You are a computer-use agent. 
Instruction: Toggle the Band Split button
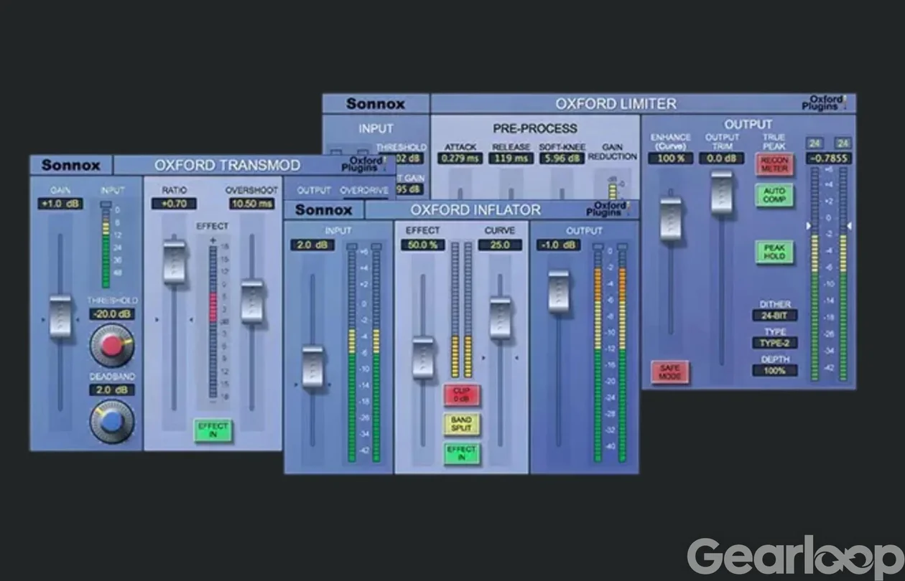pyautogui.click(x=462, y=424)
